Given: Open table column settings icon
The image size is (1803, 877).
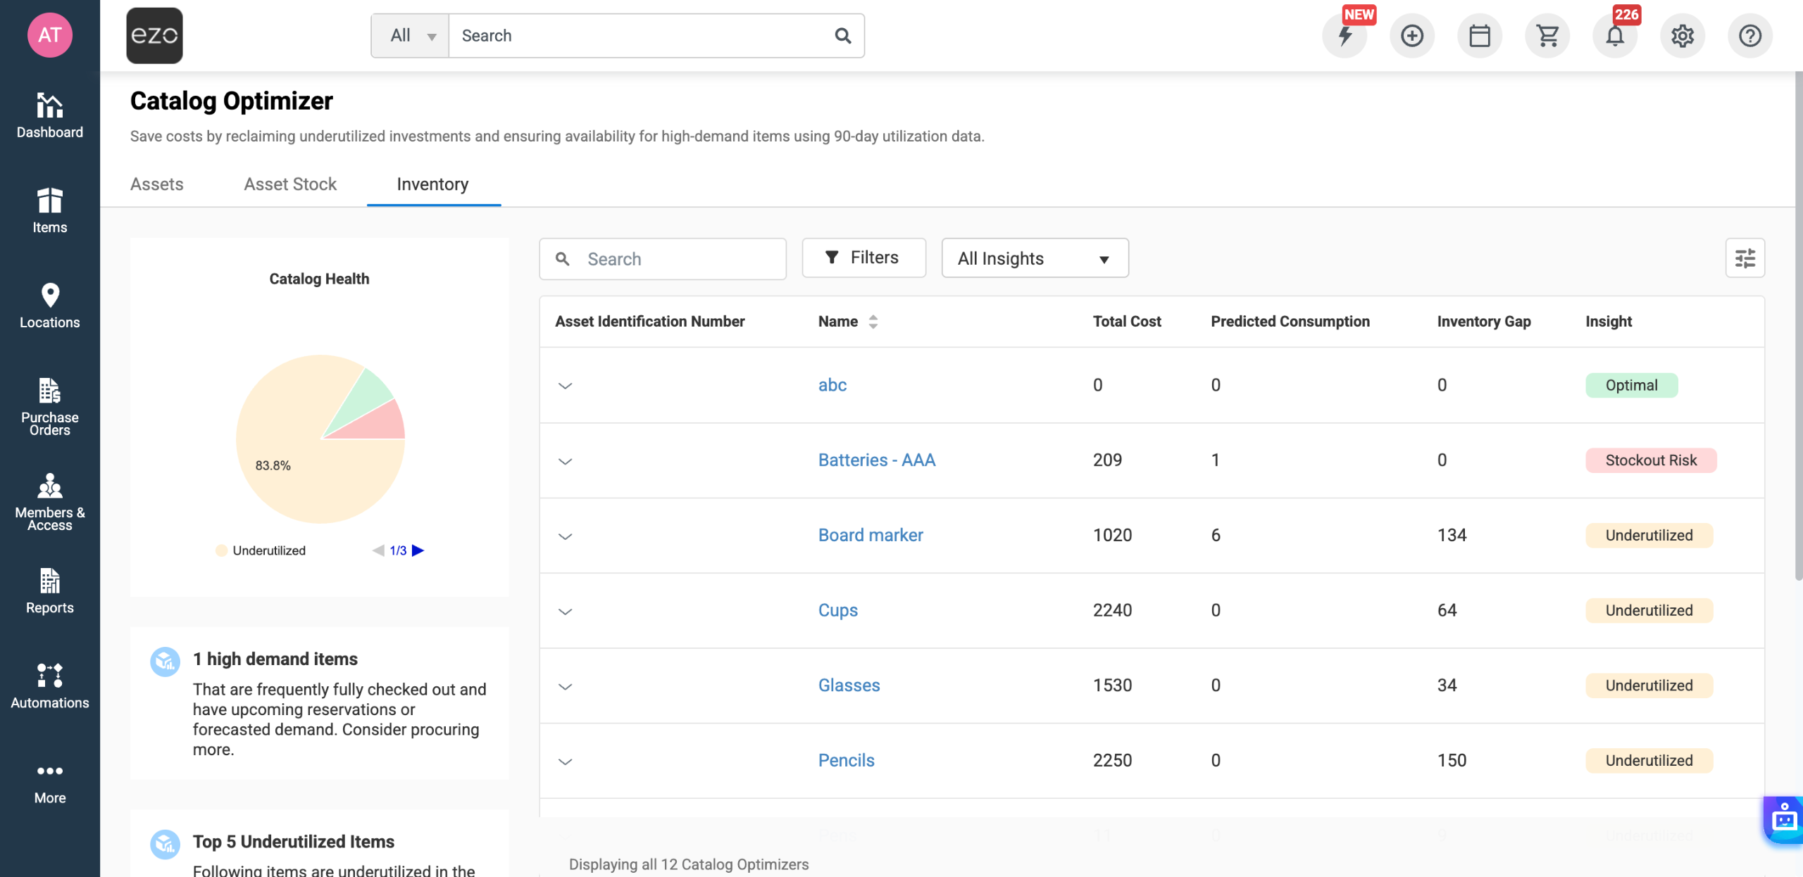Looking at the screenshot, I should tap(1745, 258).
